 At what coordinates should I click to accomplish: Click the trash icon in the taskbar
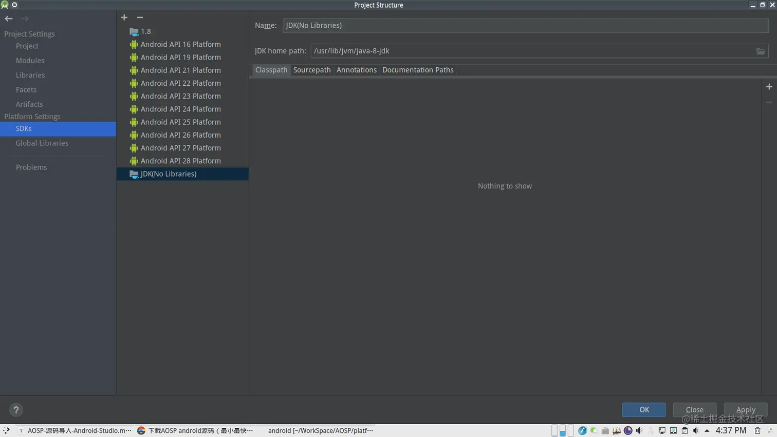(x=757, y=431)
